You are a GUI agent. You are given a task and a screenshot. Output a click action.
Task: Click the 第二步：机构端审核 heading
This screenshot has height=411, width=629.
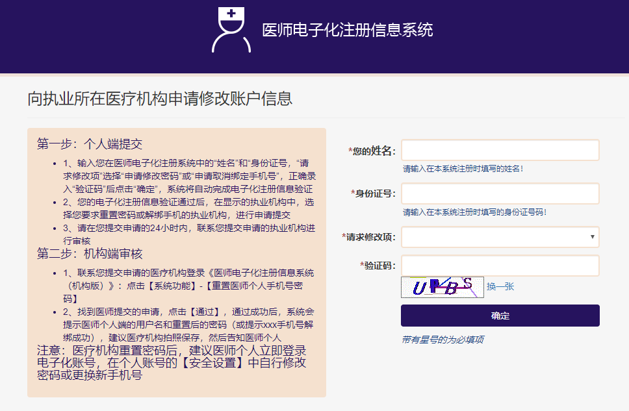(90, 253)
